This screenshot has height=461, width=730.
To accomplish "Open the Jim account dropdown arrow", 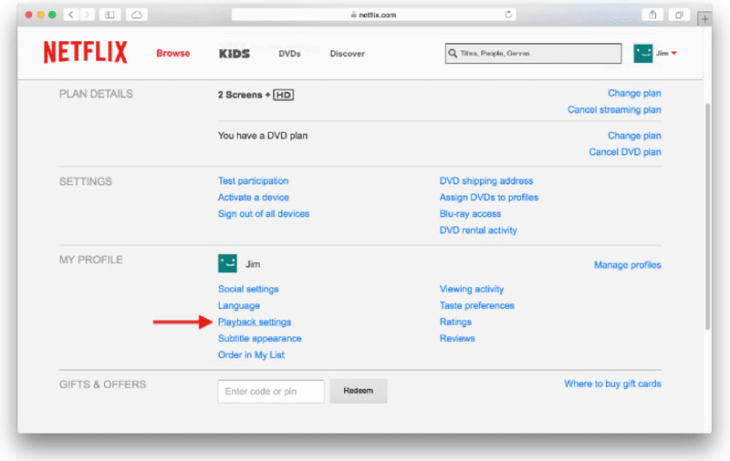I will click(x=674, y=53).
